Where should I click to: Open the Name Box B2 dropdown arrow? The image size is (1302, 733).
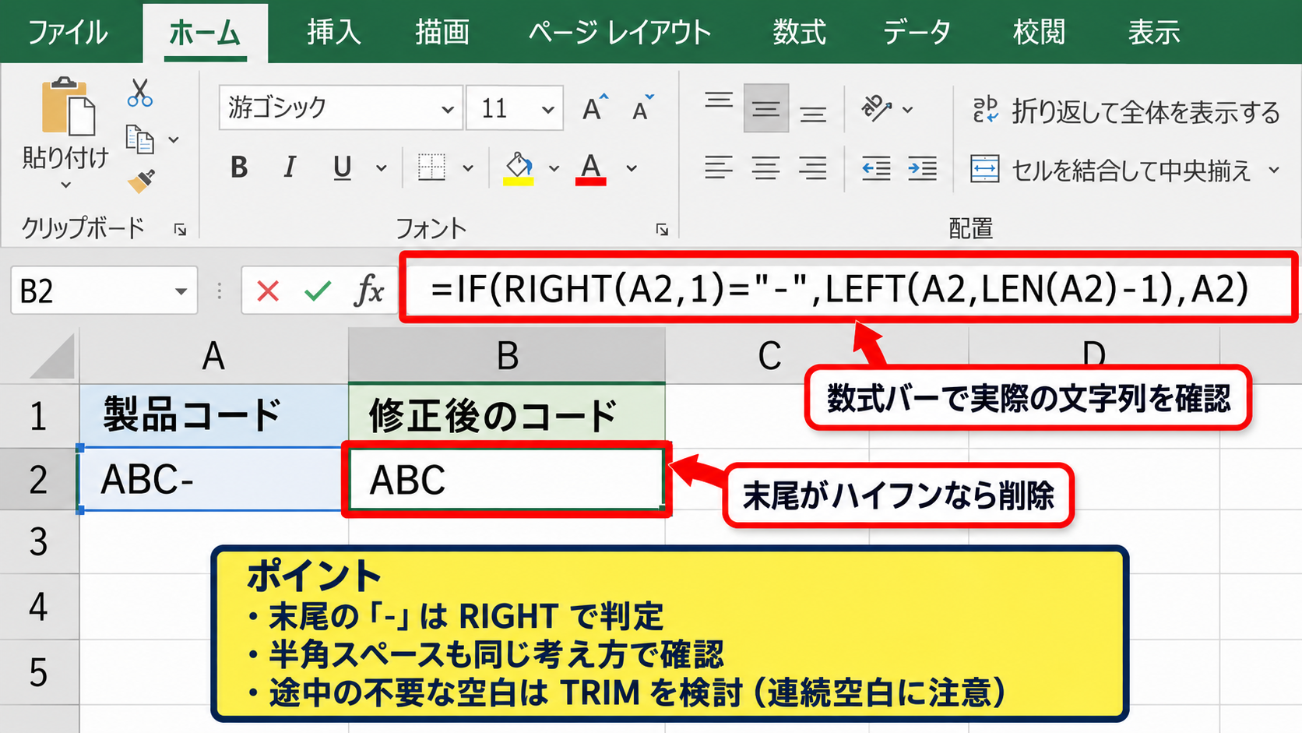pos(181,291)
